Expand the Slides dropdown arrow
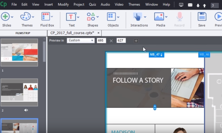Screen dimensions: 222x133 click(12, 17)
